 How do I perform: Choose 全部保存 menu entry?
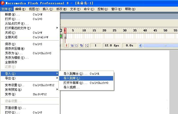point(30,62)
